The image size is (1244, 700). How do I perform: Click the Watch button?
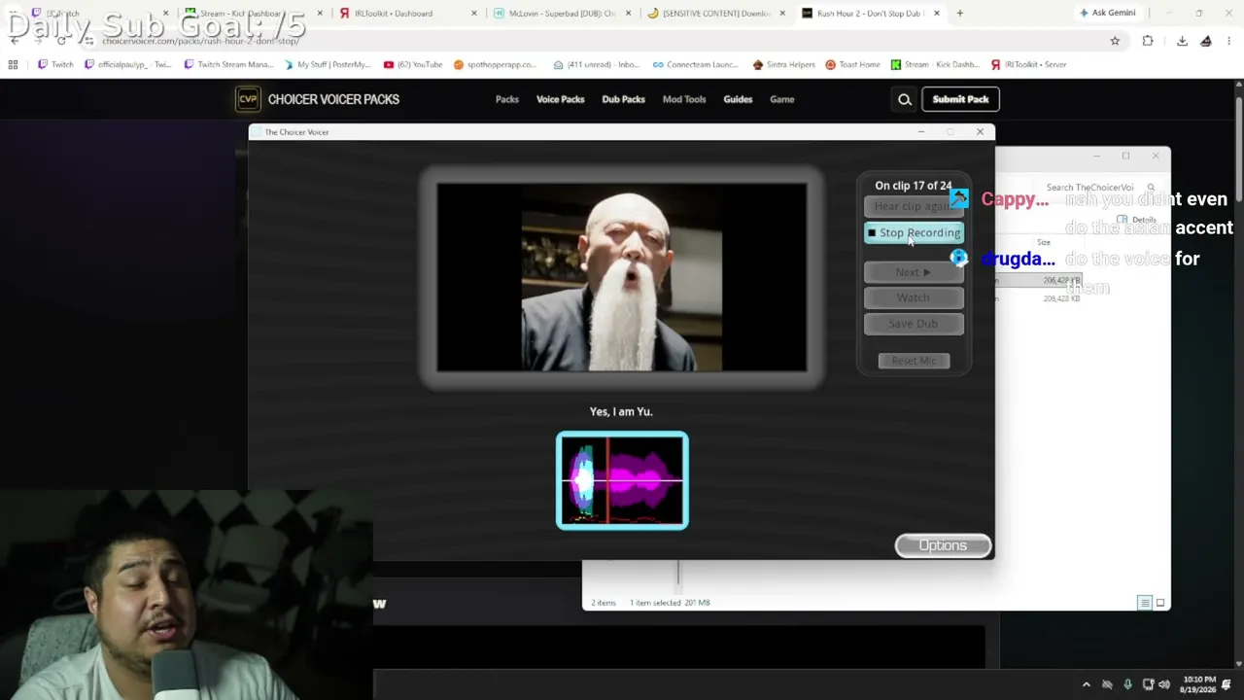pos(914,297)
